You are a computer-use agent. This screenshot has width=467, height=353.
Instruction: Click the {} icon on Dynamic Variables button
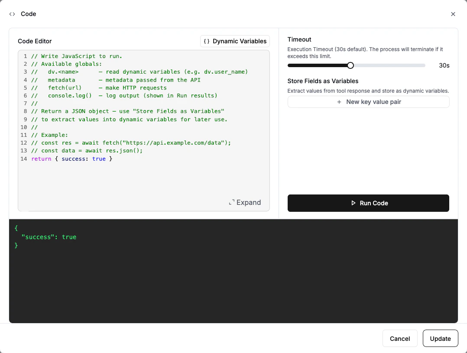click(207, 41)
